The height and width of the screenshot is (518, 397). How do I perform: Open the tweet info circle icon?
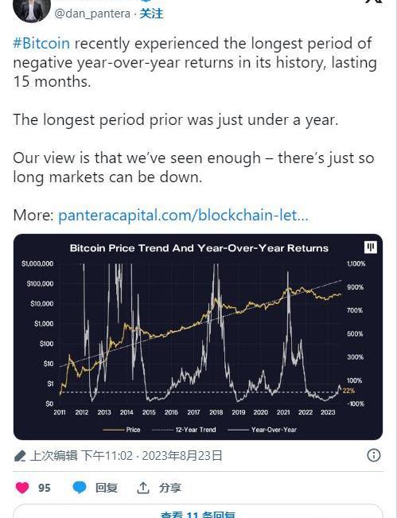[x=374, y=456]
